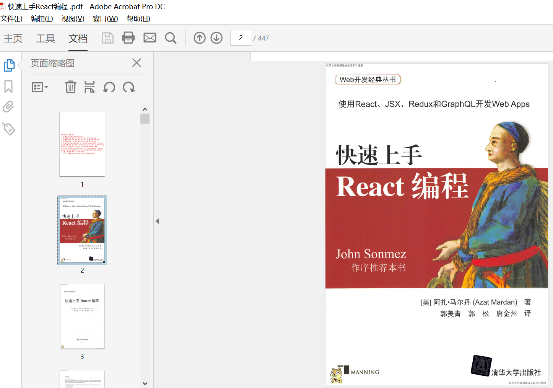Rotate page clockwise
Image resolution: width=553 pixels, height=388 pixels.
[129, 87]
